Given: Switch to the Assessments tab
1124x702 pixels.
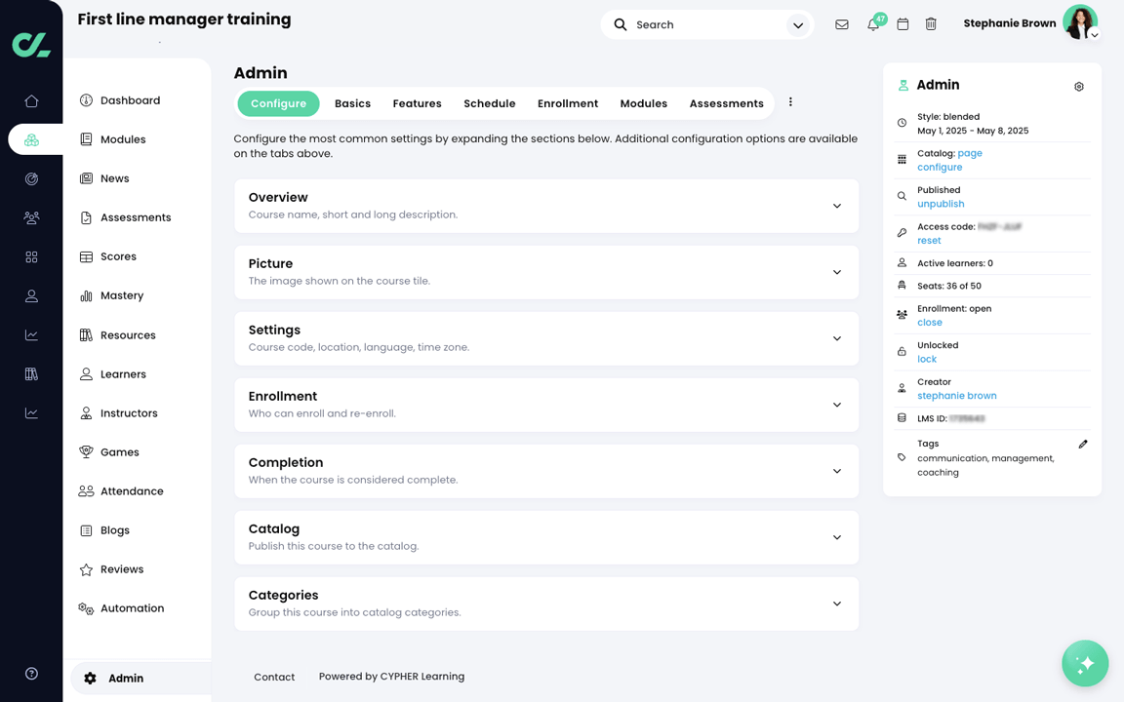Looking at the screenshot, I should [726, 103].
